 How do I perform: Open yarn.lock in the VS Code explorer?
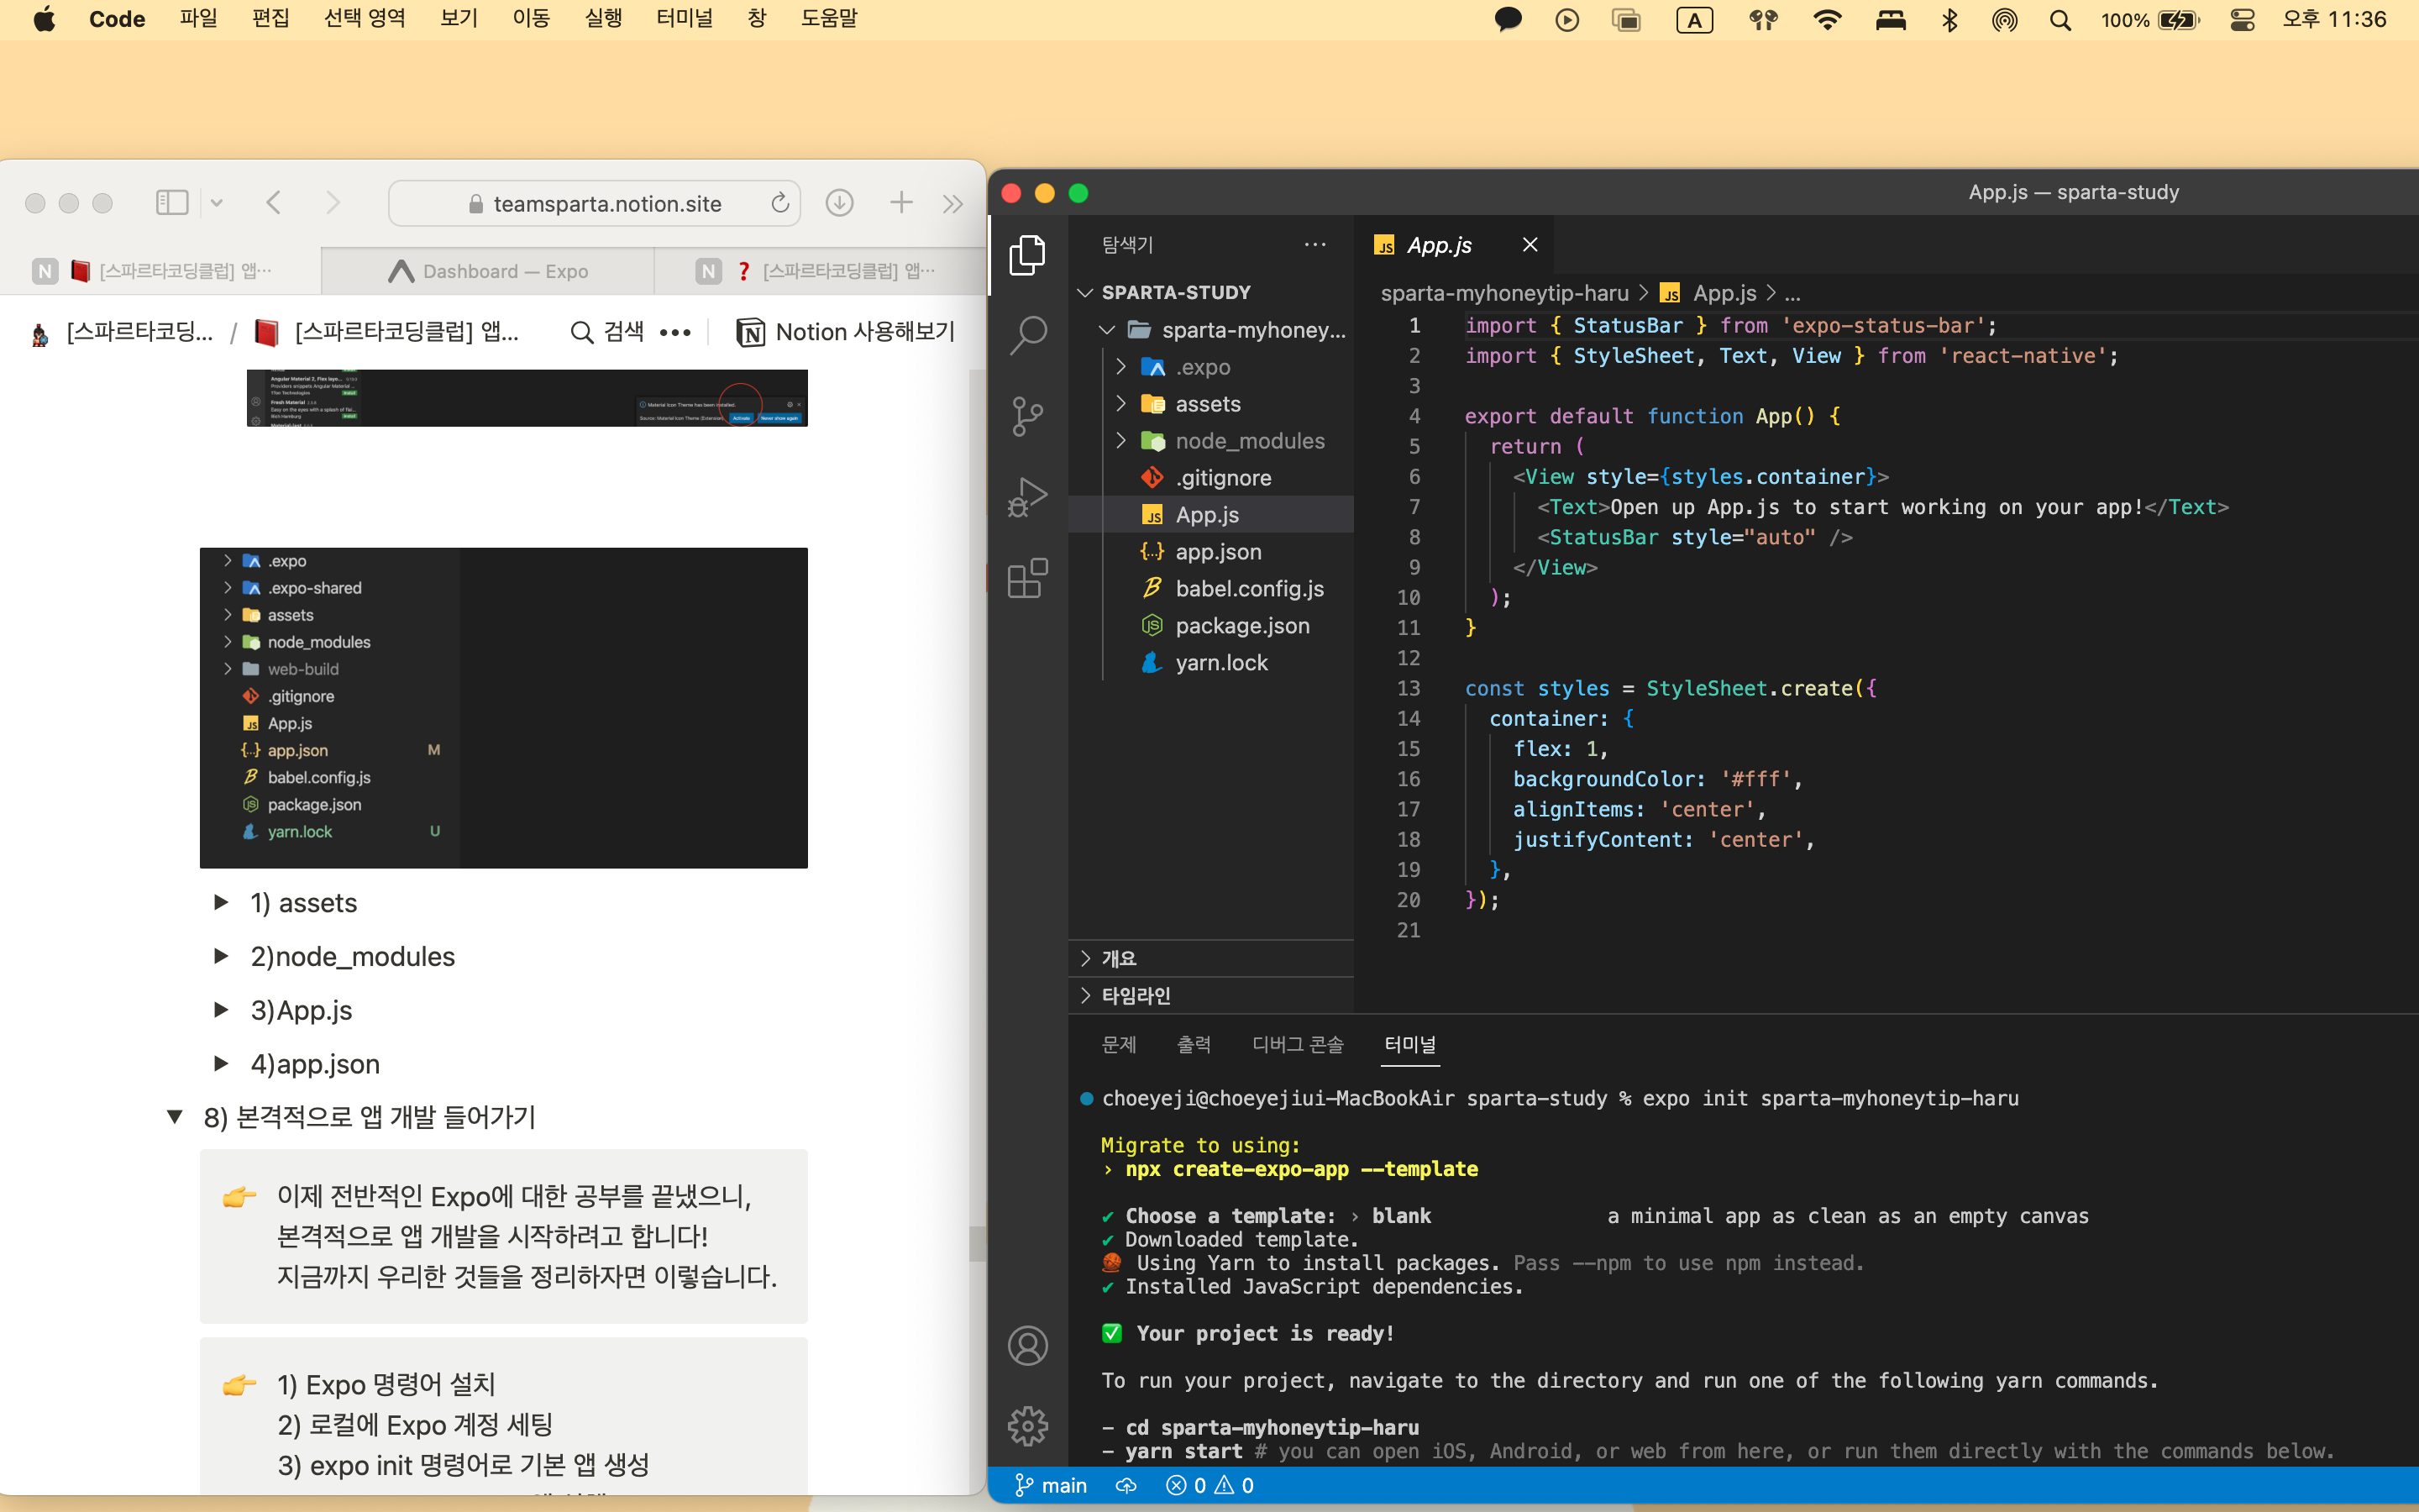(x=1210, y=663)
